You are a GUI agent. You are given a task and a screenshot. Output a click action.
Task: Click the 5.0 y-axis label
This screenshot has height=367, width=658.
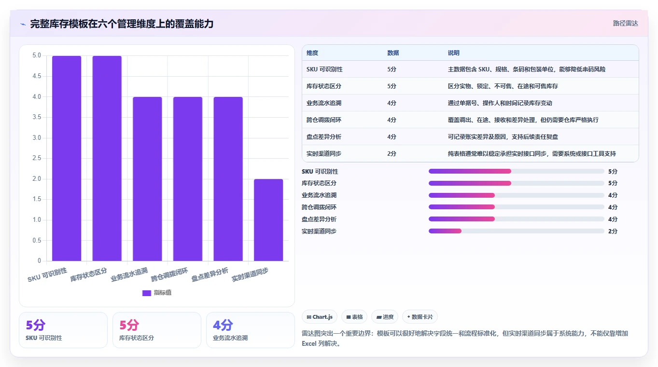pyautogui.click(x=37, y=55)
